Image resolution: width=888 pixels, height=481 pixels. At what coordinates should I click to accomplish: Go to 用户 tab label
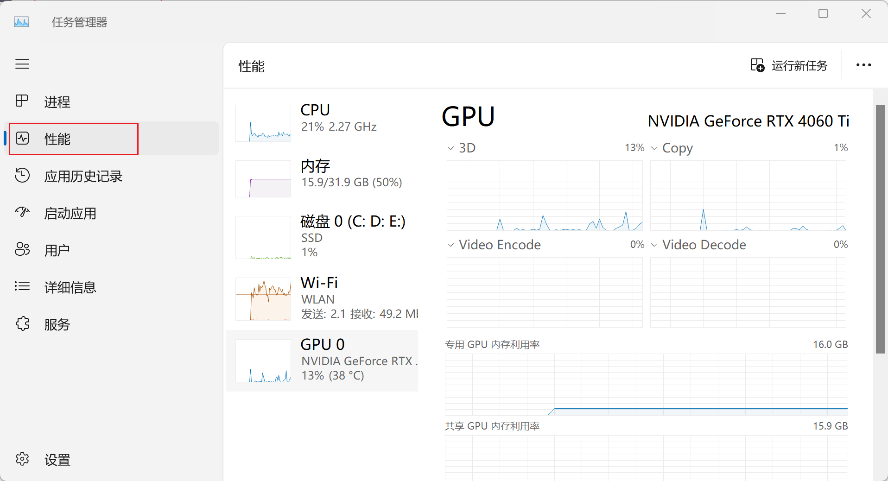(x=57, y=250)
